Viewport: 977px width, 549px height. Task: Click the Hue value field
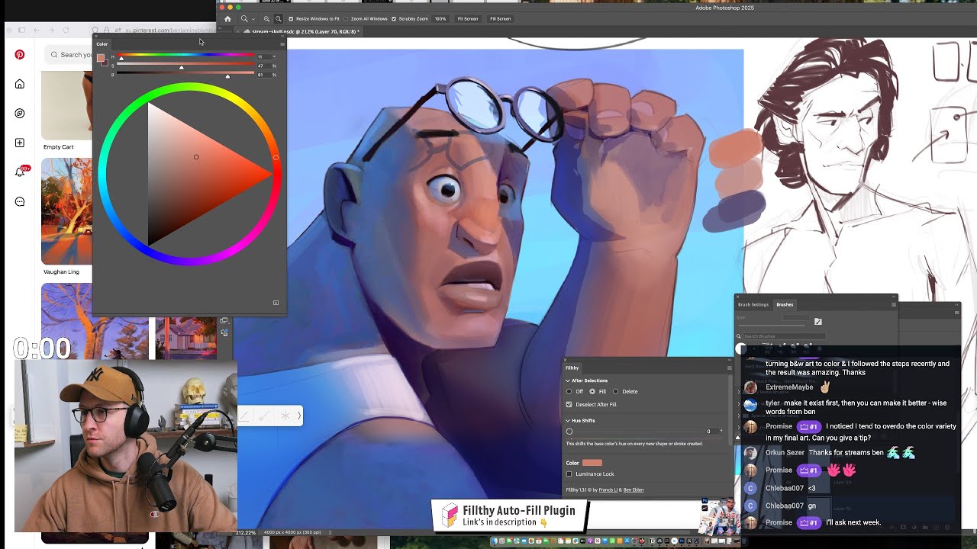(263, 56)
